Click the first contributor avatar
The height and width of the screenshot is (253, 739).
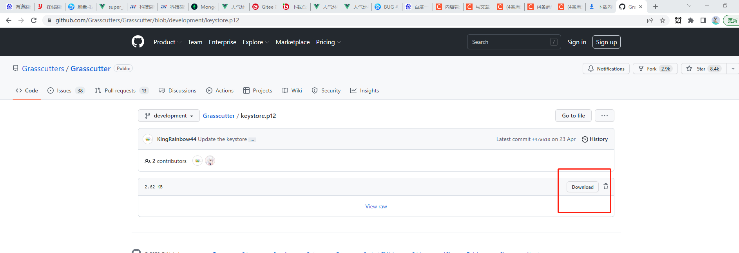pos(197,161)
